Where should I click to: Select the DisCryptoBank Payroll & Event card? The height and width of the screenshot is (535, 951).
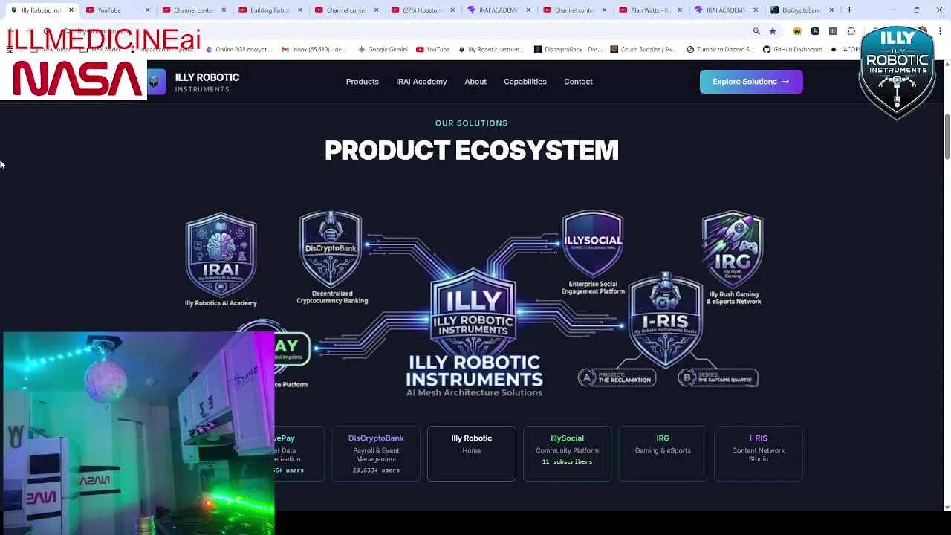[x=376, y=453]
